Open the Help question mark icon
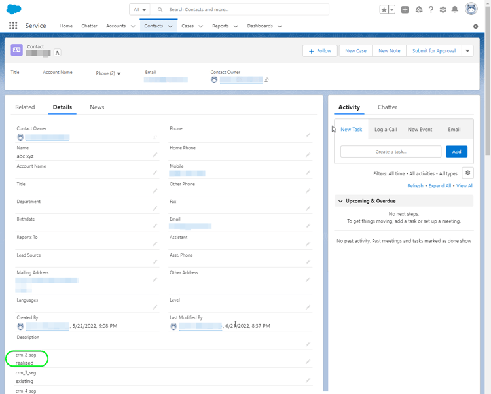 [x=431, y=10]
